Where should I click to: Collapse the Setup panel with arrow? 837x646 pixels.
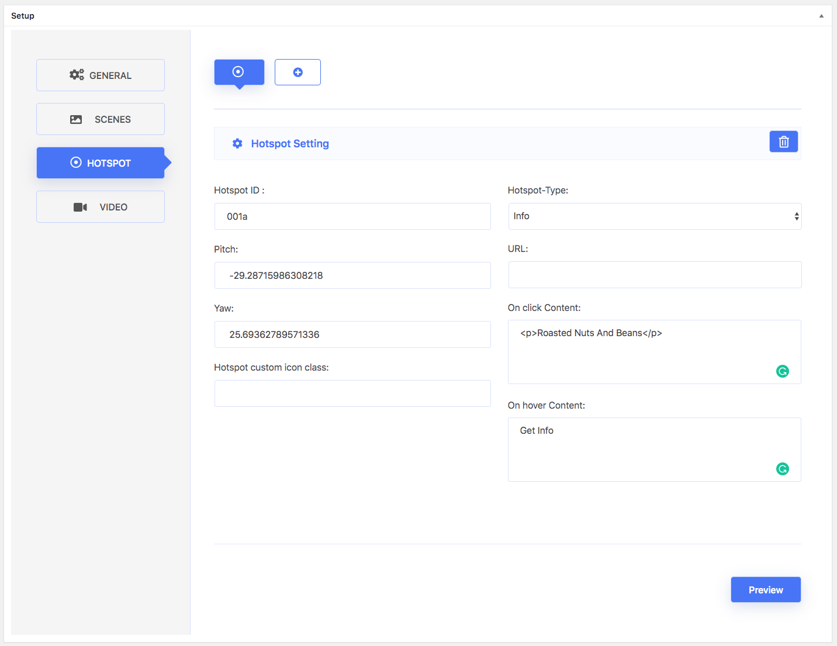point(821,16)
